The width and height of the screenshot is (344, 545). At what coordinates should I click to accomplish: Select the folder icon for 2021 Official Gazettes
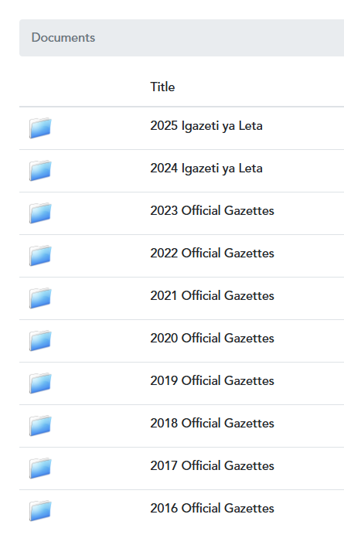(x=40, y=298)
